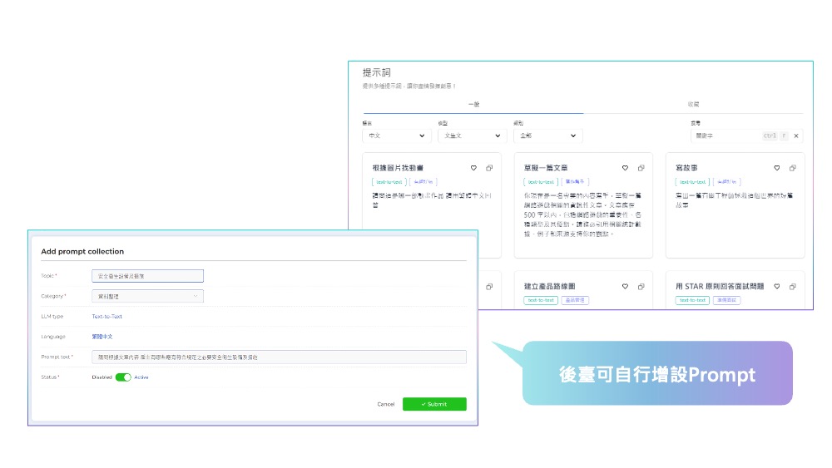This screenshot has height=468, width=832.
Task: Submit the new prompt collection
Action: tap(434, 404)
